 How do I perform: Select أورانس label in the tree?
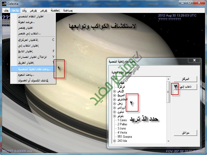[x=122, y=108]
